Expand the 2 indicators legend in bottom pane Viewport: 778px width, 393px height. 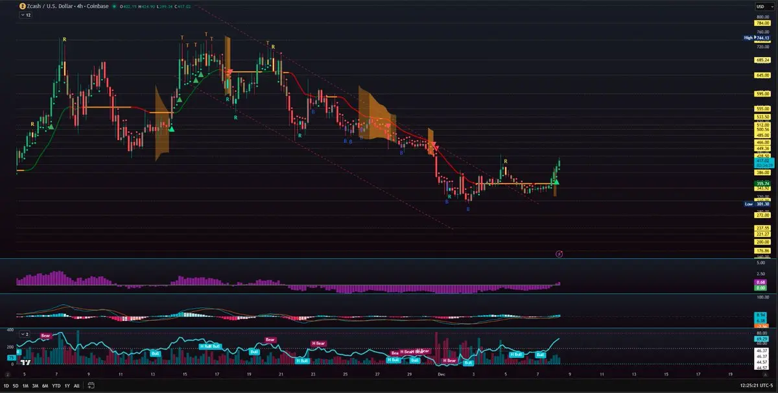(x=25, y=334)
